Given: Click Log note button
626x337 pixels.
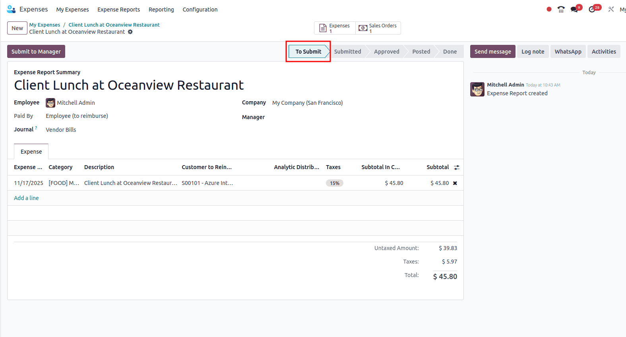Looking at the screenshot, I should pos(533,52).
